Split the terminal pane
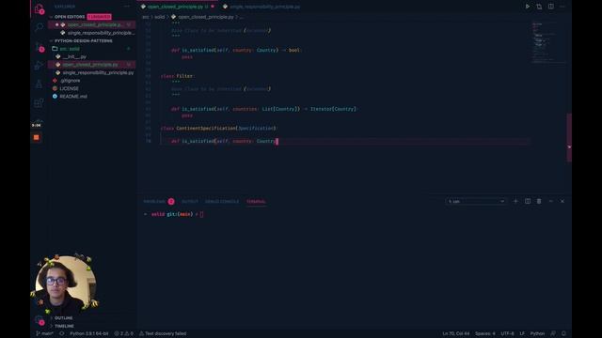Viewport: 602px width, 338px height. (528, 201)
